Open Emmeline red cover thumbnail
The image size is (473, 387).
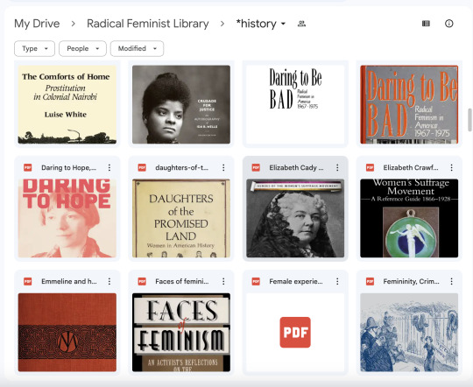(67, 332)
